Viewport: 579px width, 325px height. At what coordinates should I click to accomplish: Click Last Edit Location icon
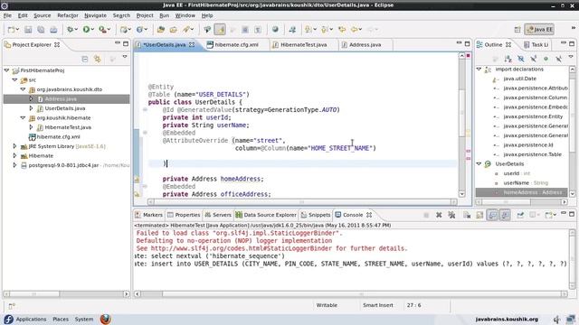tap(342, 30)
